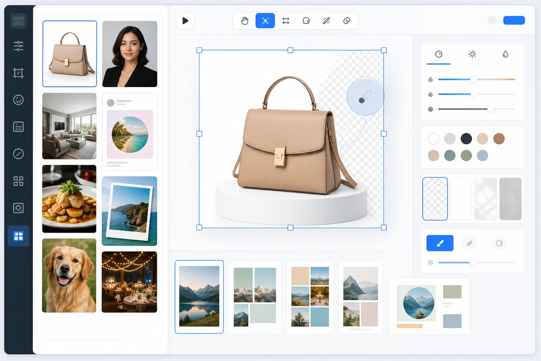Select the circle brush shape option
Screen dimensions: 541x361
(x=499, y=243)
